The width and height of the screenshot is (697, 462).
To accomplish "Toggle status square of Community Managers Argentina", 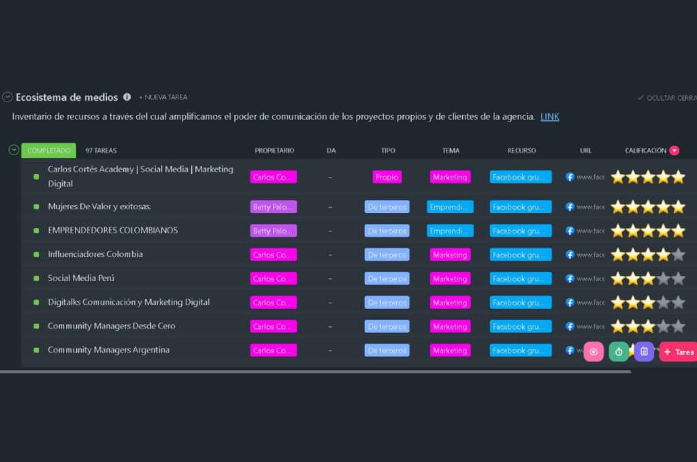I will (37, 350).
